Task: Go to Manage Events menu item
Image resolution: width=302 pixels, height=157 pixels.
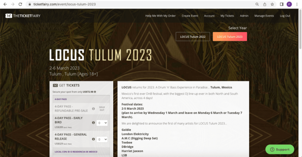Action: (264, 16)
